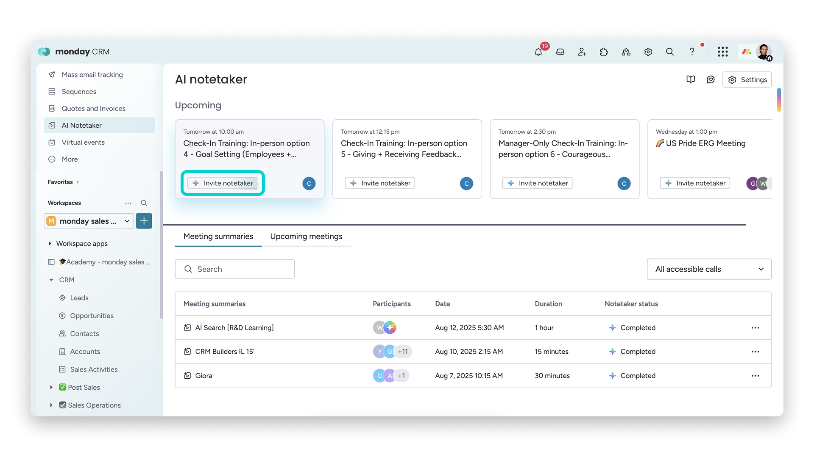Image resolution: width=814 pixels, height=457 pixels.
Task: Click the monday CRM logo
Action: 74,52
